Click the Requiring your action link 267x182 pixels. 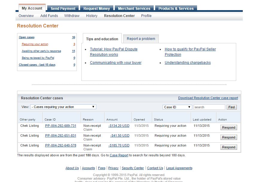coord(35,44)
